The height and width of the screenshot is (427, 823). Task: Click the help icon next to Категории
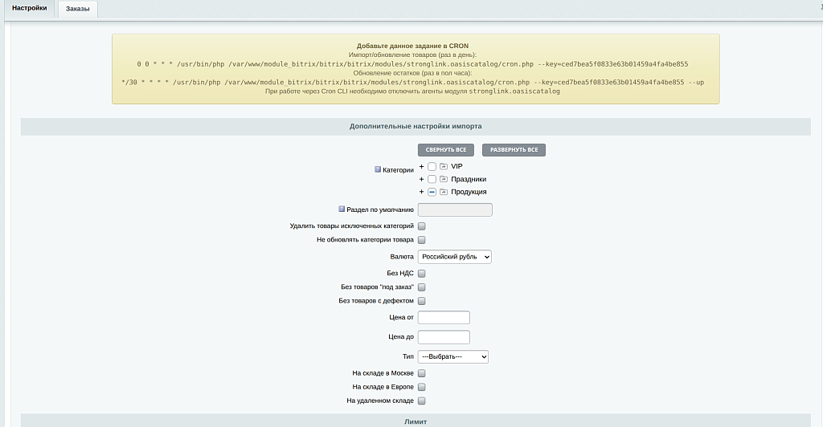coord(378,170)
